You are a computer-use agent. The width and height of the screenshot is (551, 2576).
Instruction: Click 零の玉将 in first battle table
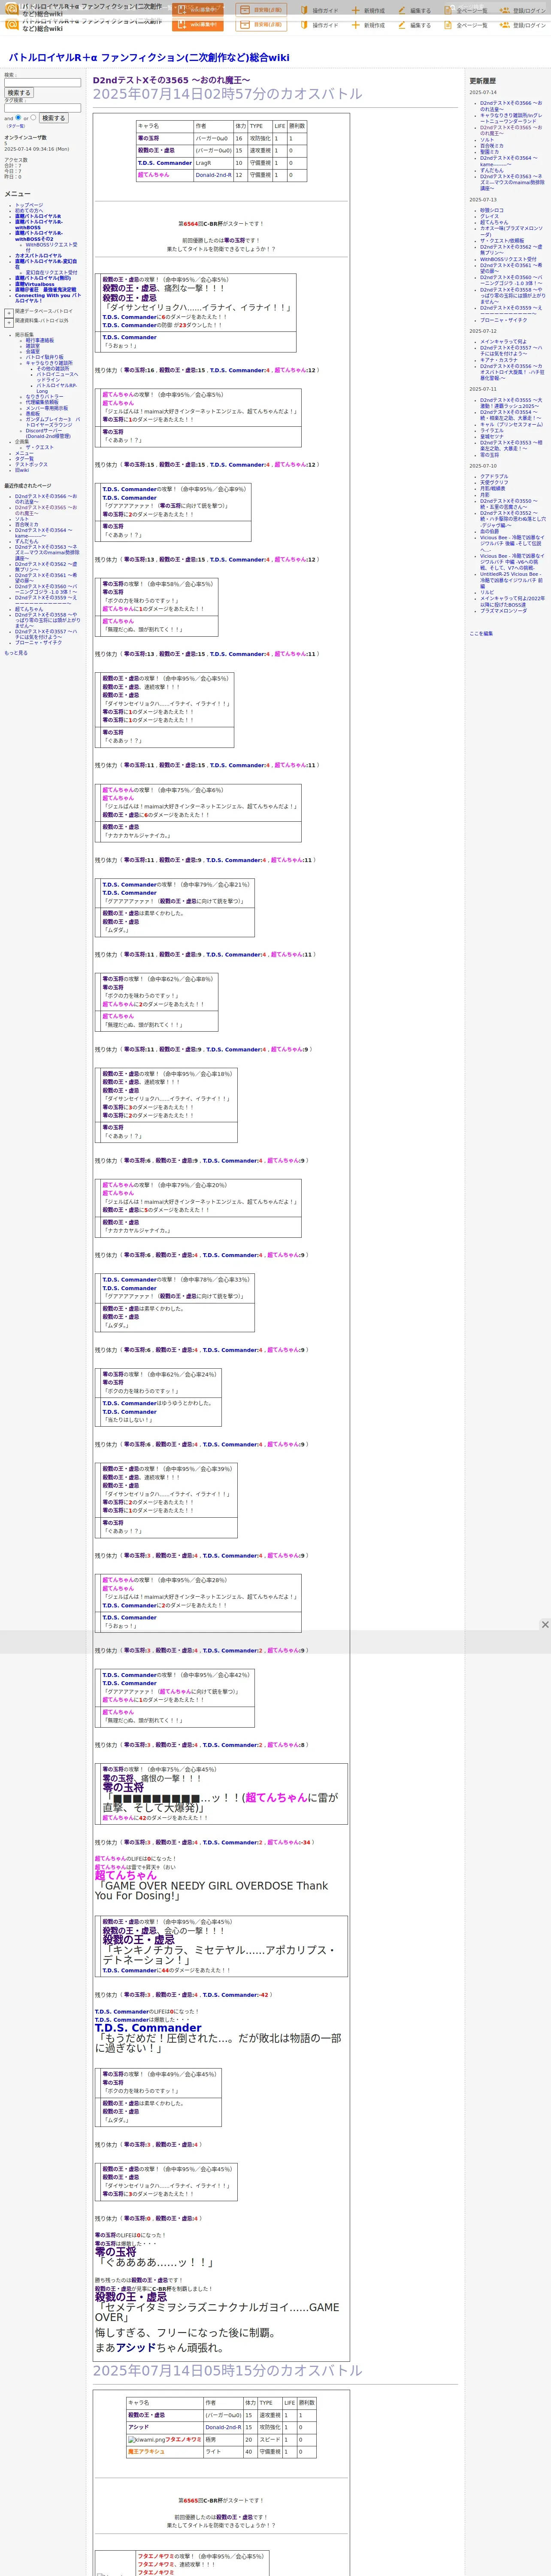(x=148, y=139)
